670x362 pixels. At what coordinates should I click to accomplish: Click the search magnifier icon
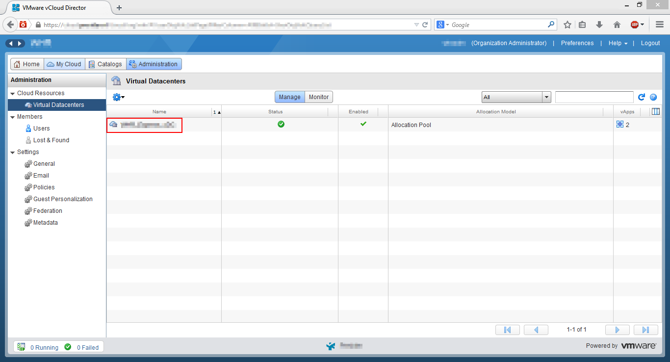pos(551,24)
